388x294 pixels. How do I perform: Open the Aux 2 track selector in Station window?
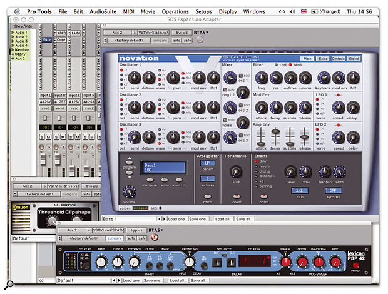[117, 33]
